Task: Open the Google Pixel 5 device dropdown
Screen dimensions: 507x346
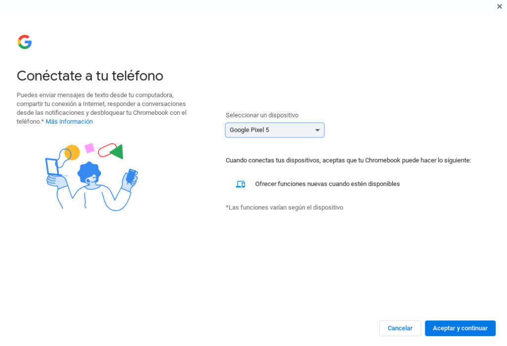Action: (274, 130)
